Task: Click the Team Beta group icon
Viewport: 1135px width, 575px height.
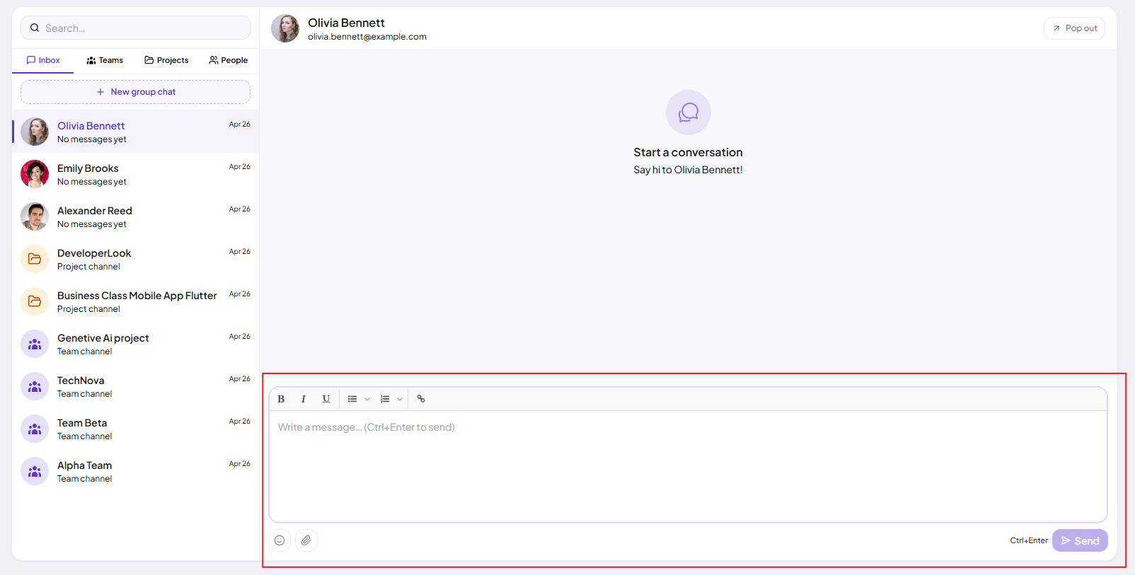Action: coord(35,429)
